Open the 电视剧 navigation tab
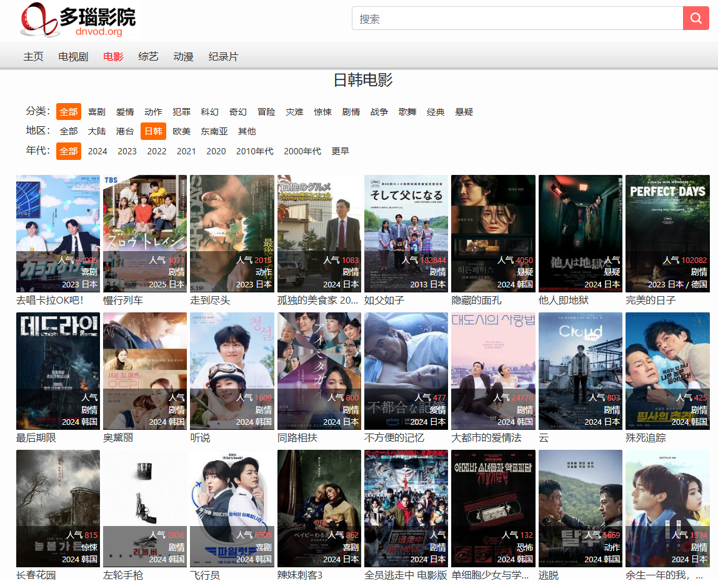 click(x=73, y=56)
